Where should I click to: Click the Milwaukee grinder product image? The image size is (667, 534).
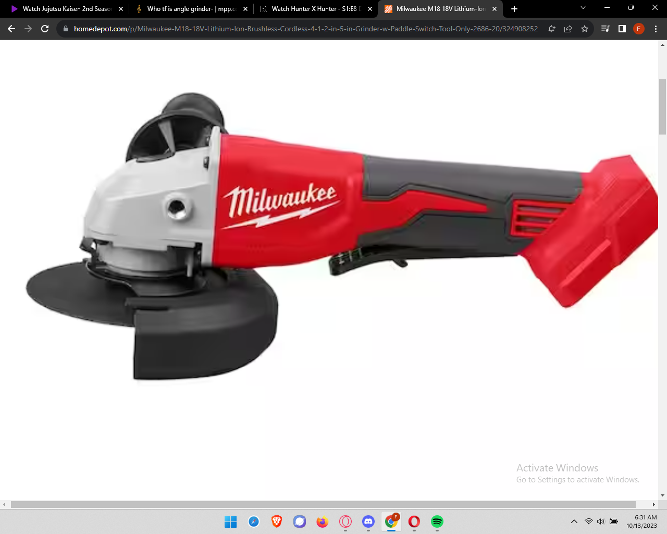pyautogui.click(x=341, y=236)
